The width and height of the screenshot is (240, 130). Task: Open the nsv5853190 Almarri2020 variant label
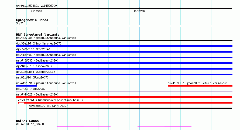[48, 106]
